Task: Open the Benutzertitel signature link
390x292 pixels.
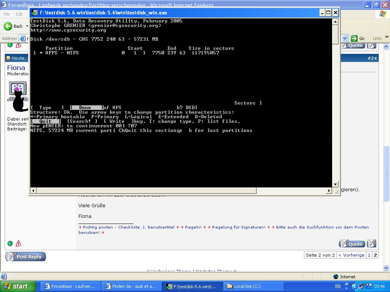Action: coord(161,227)
